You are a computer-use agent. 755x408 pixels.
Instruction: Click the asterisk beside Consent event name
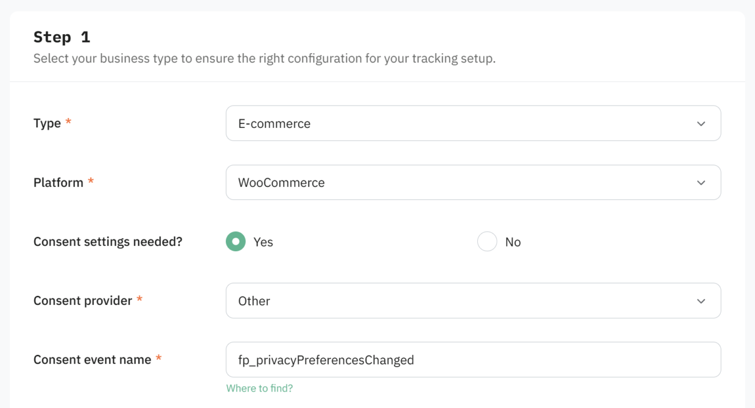158,357
